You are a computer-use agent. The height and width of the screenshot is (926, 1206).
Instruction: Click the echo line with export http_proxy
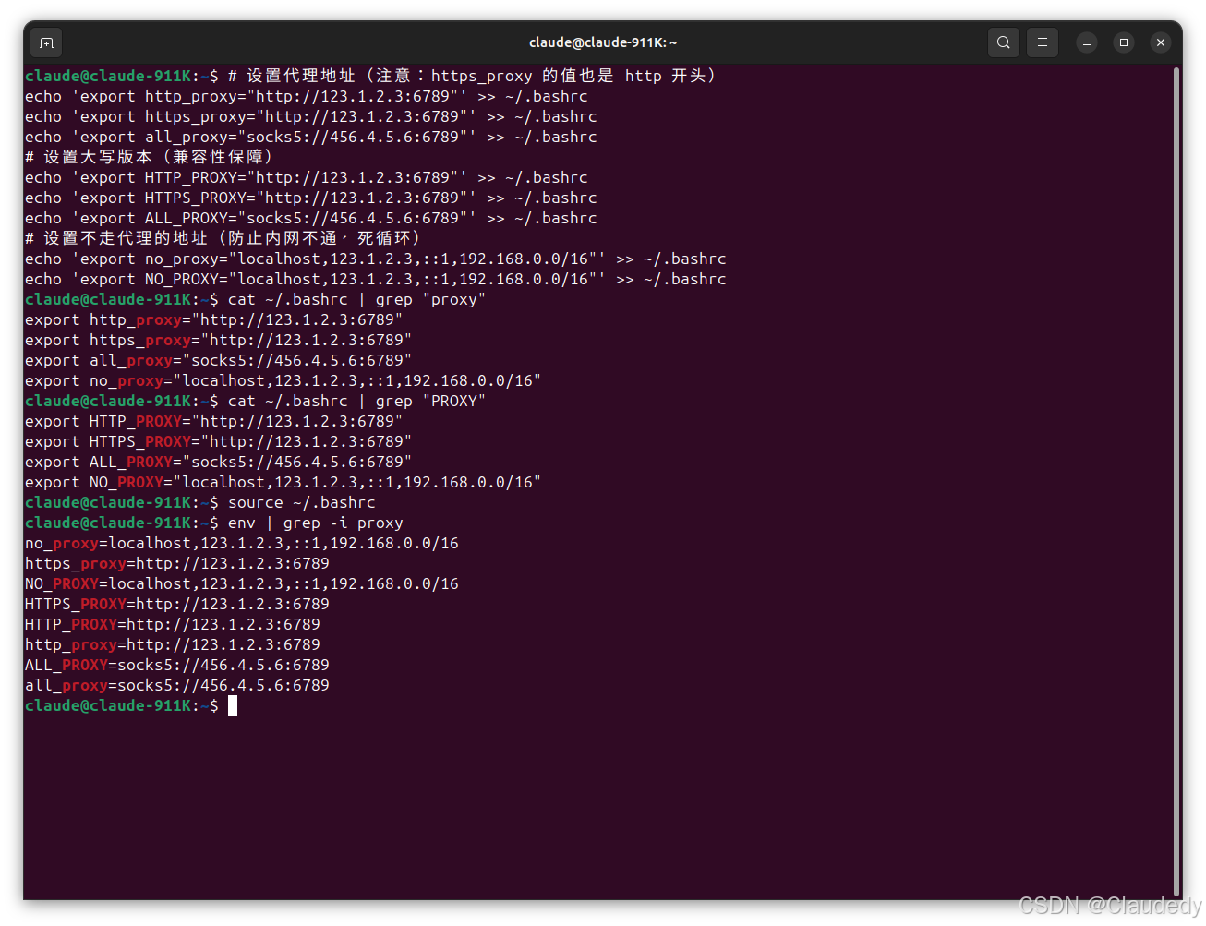[x=307, y=96]
